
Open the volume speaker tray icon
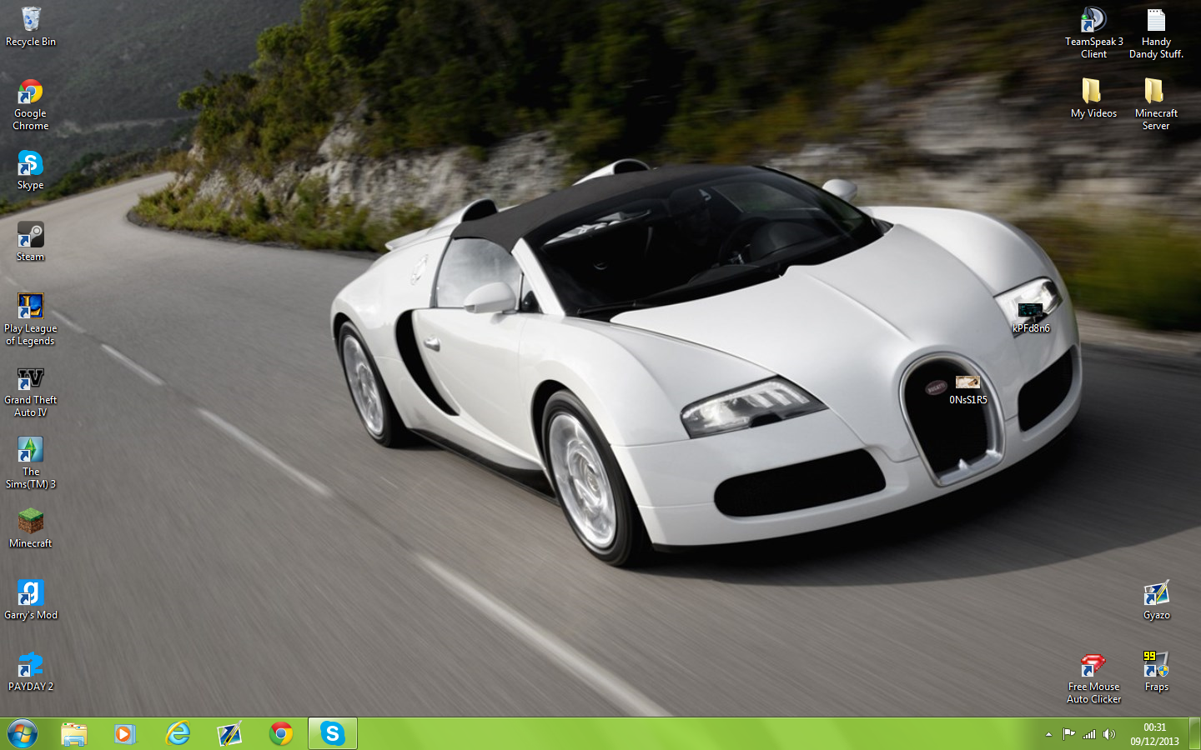[1109, 734]
